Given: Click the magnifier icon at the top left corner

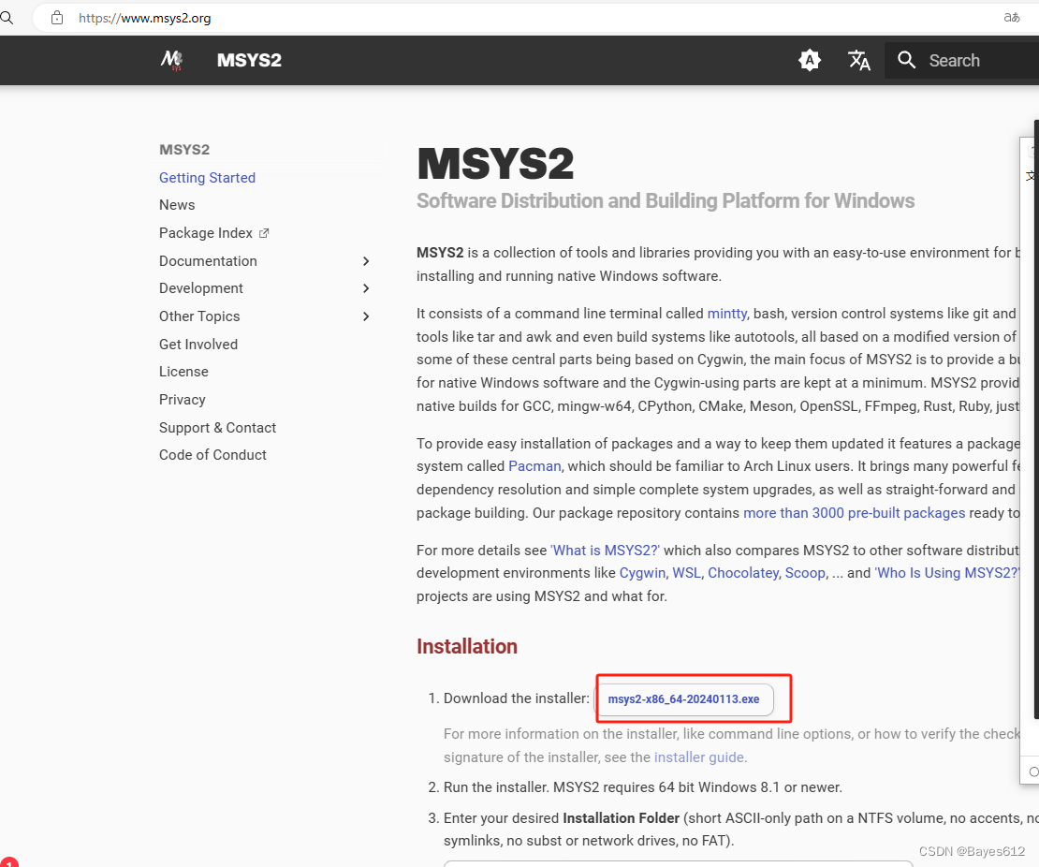Looking at the screenshot, I should [7, 17].
